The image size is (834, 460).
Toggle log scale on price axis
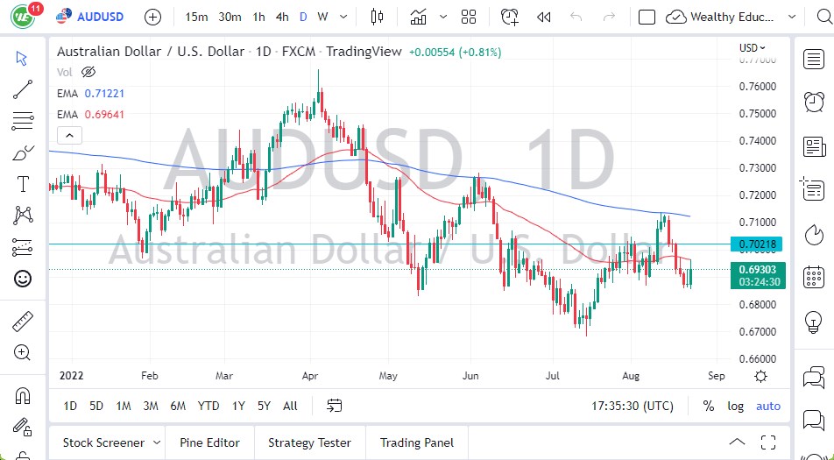pos(736,406)
